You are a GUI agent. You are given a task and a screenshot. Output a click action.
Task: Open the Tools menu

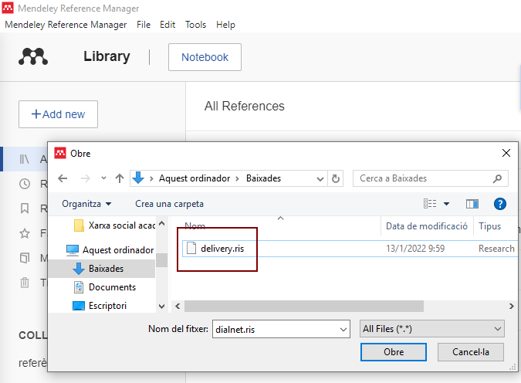(x=196, y=25)
